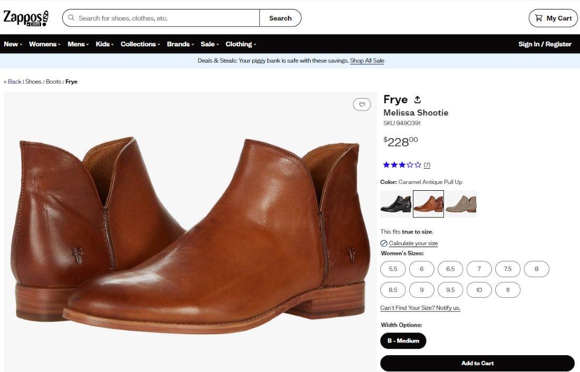The image size is (580, 372).
Task: Select women's size 7.5
Action: click(507, 269)
